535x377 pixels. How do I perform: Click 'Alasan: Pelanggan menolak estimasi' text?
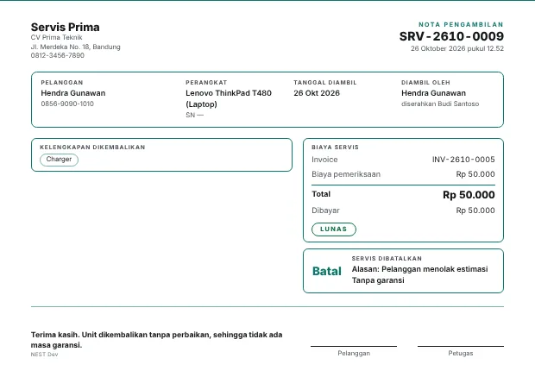pos(419,269)
